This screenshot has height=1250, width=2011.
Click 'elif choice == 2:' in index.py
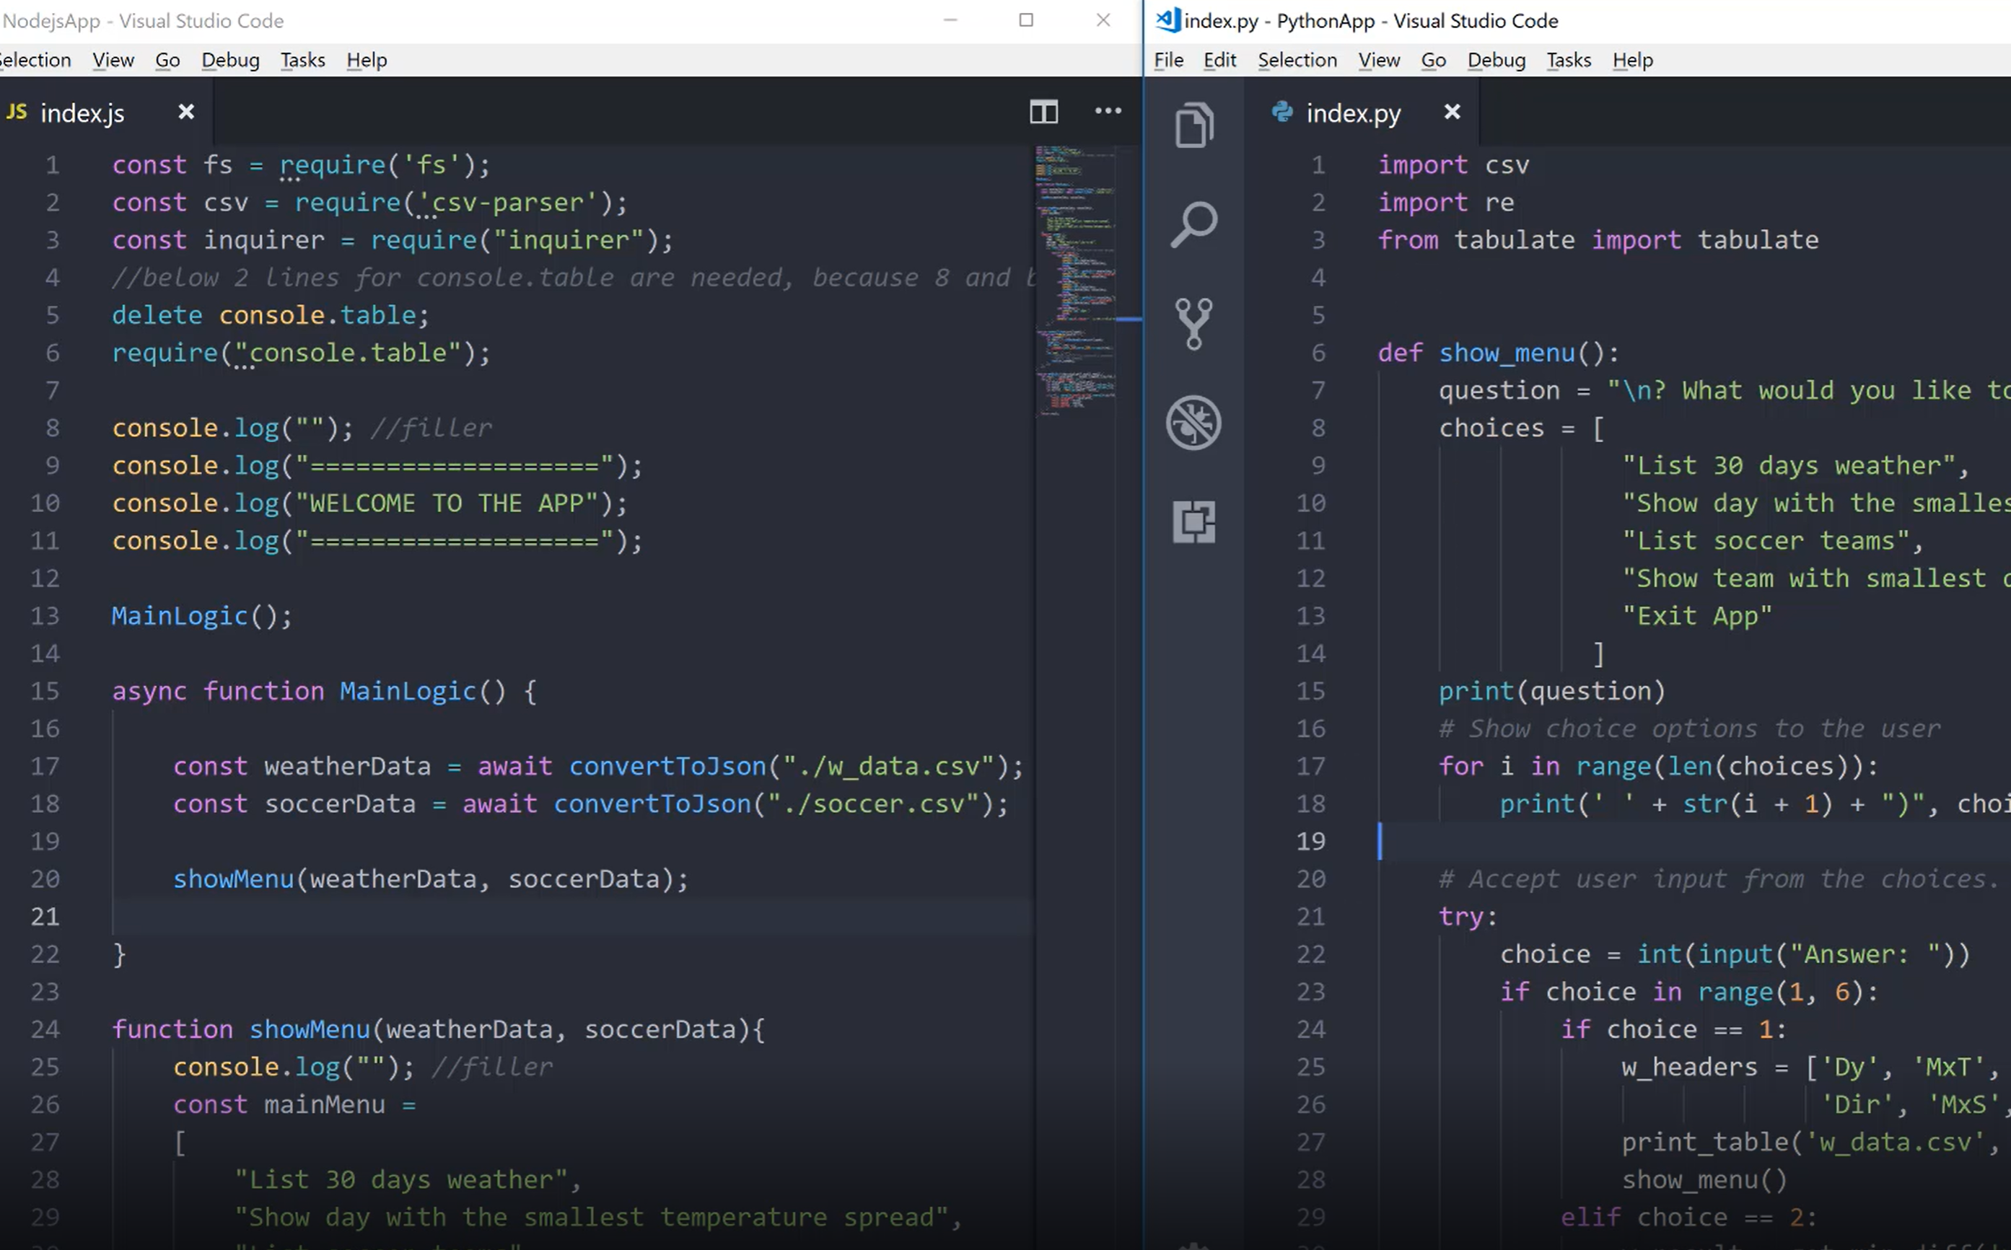pos(1689,1217)
